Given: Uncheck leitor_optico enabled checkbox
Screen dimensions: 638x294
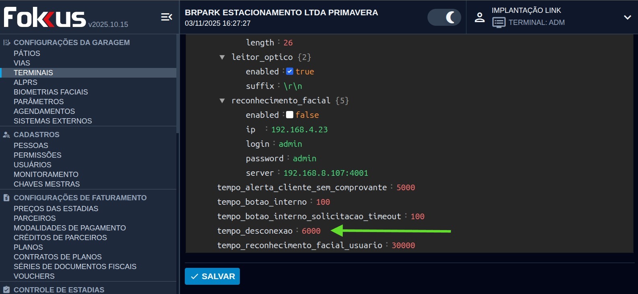Looking at the screenshot, I should (x=290, y=72).
